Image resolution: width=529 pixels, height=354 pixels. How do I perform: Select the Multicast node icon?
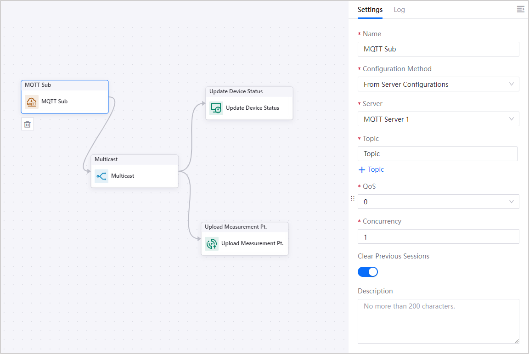101,176
